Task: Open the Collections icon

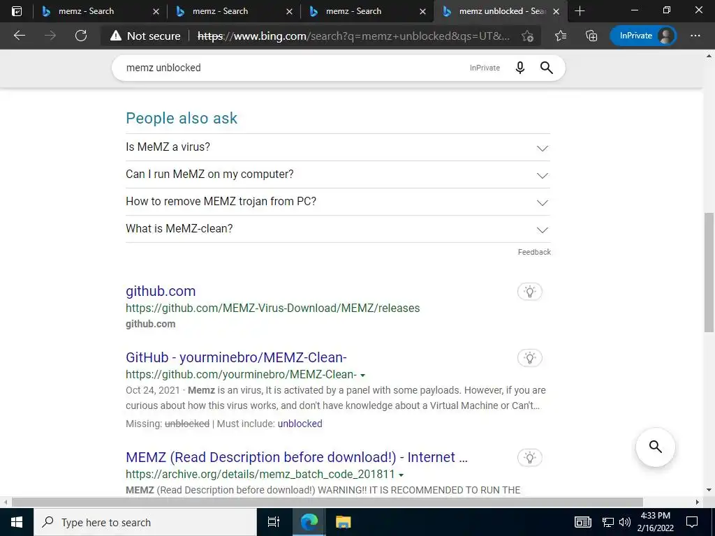Action: click(591, 36)
